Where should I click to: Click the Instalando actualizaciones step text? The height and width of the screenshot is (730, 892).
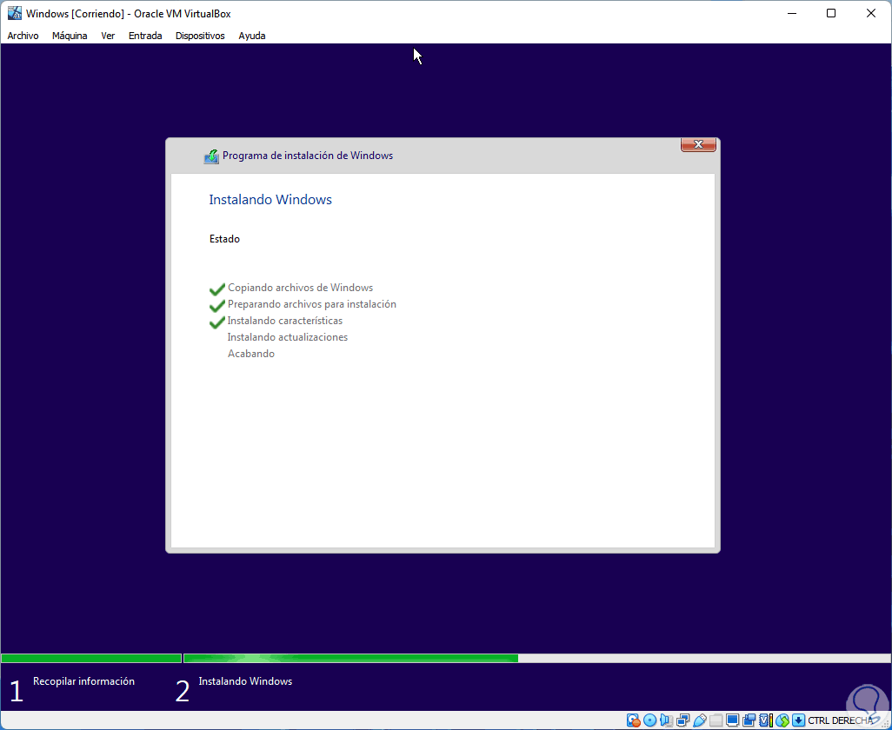click(x=287, y=337)
